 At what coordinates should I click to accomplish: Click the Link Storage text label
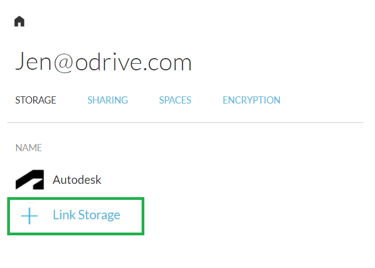click(86, 215)
